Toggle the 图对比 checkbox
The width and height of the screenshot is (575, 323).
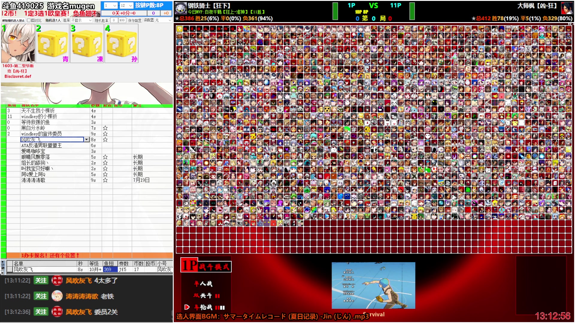(x=29, y=20)
